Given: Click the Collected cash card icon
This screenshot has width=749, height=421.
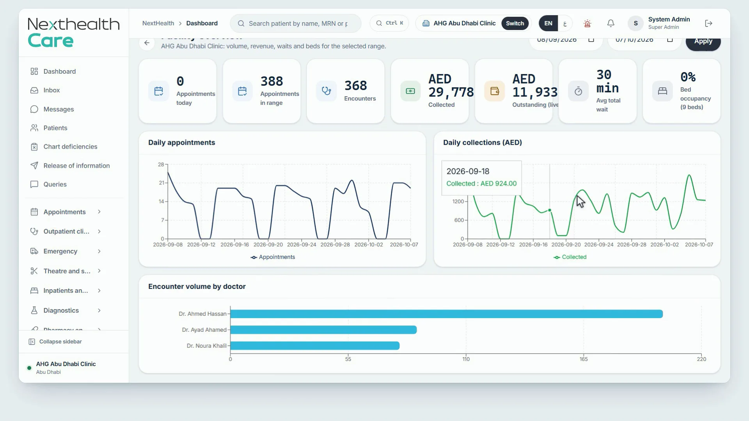Looking at the screenshot, I should coord(410,91).
